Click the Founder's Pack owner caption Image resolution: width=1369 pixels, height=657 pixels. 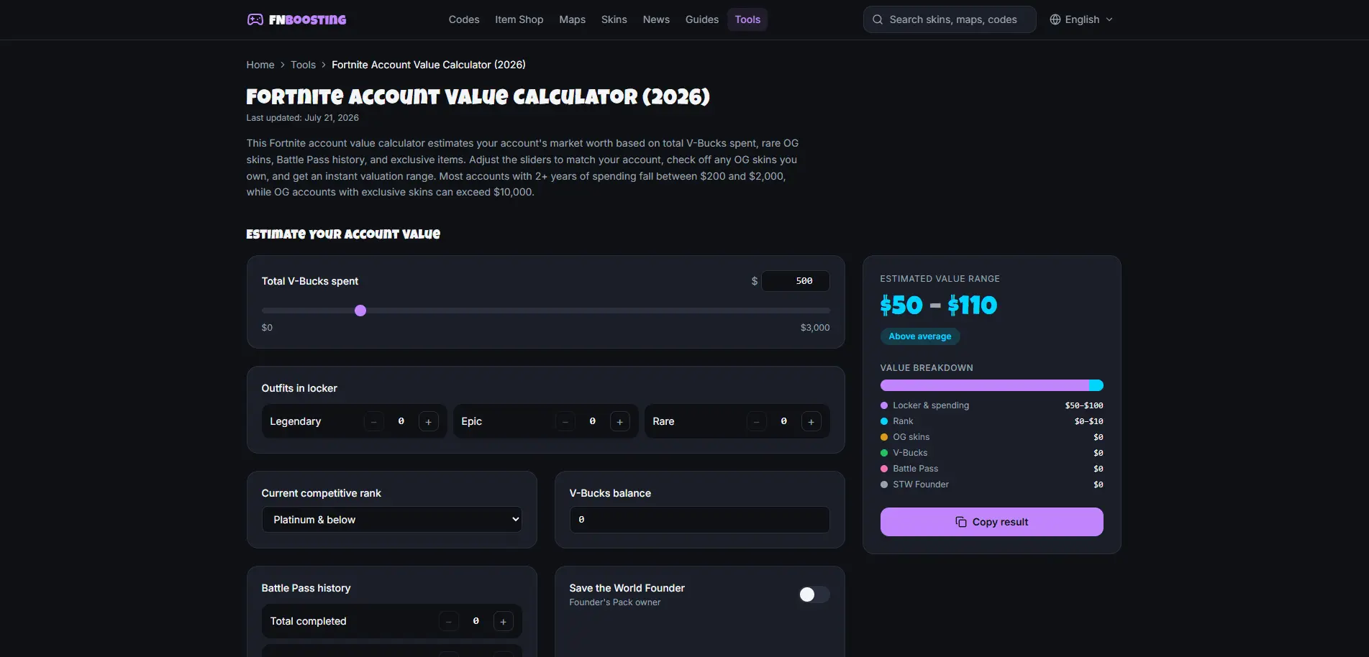615,602
